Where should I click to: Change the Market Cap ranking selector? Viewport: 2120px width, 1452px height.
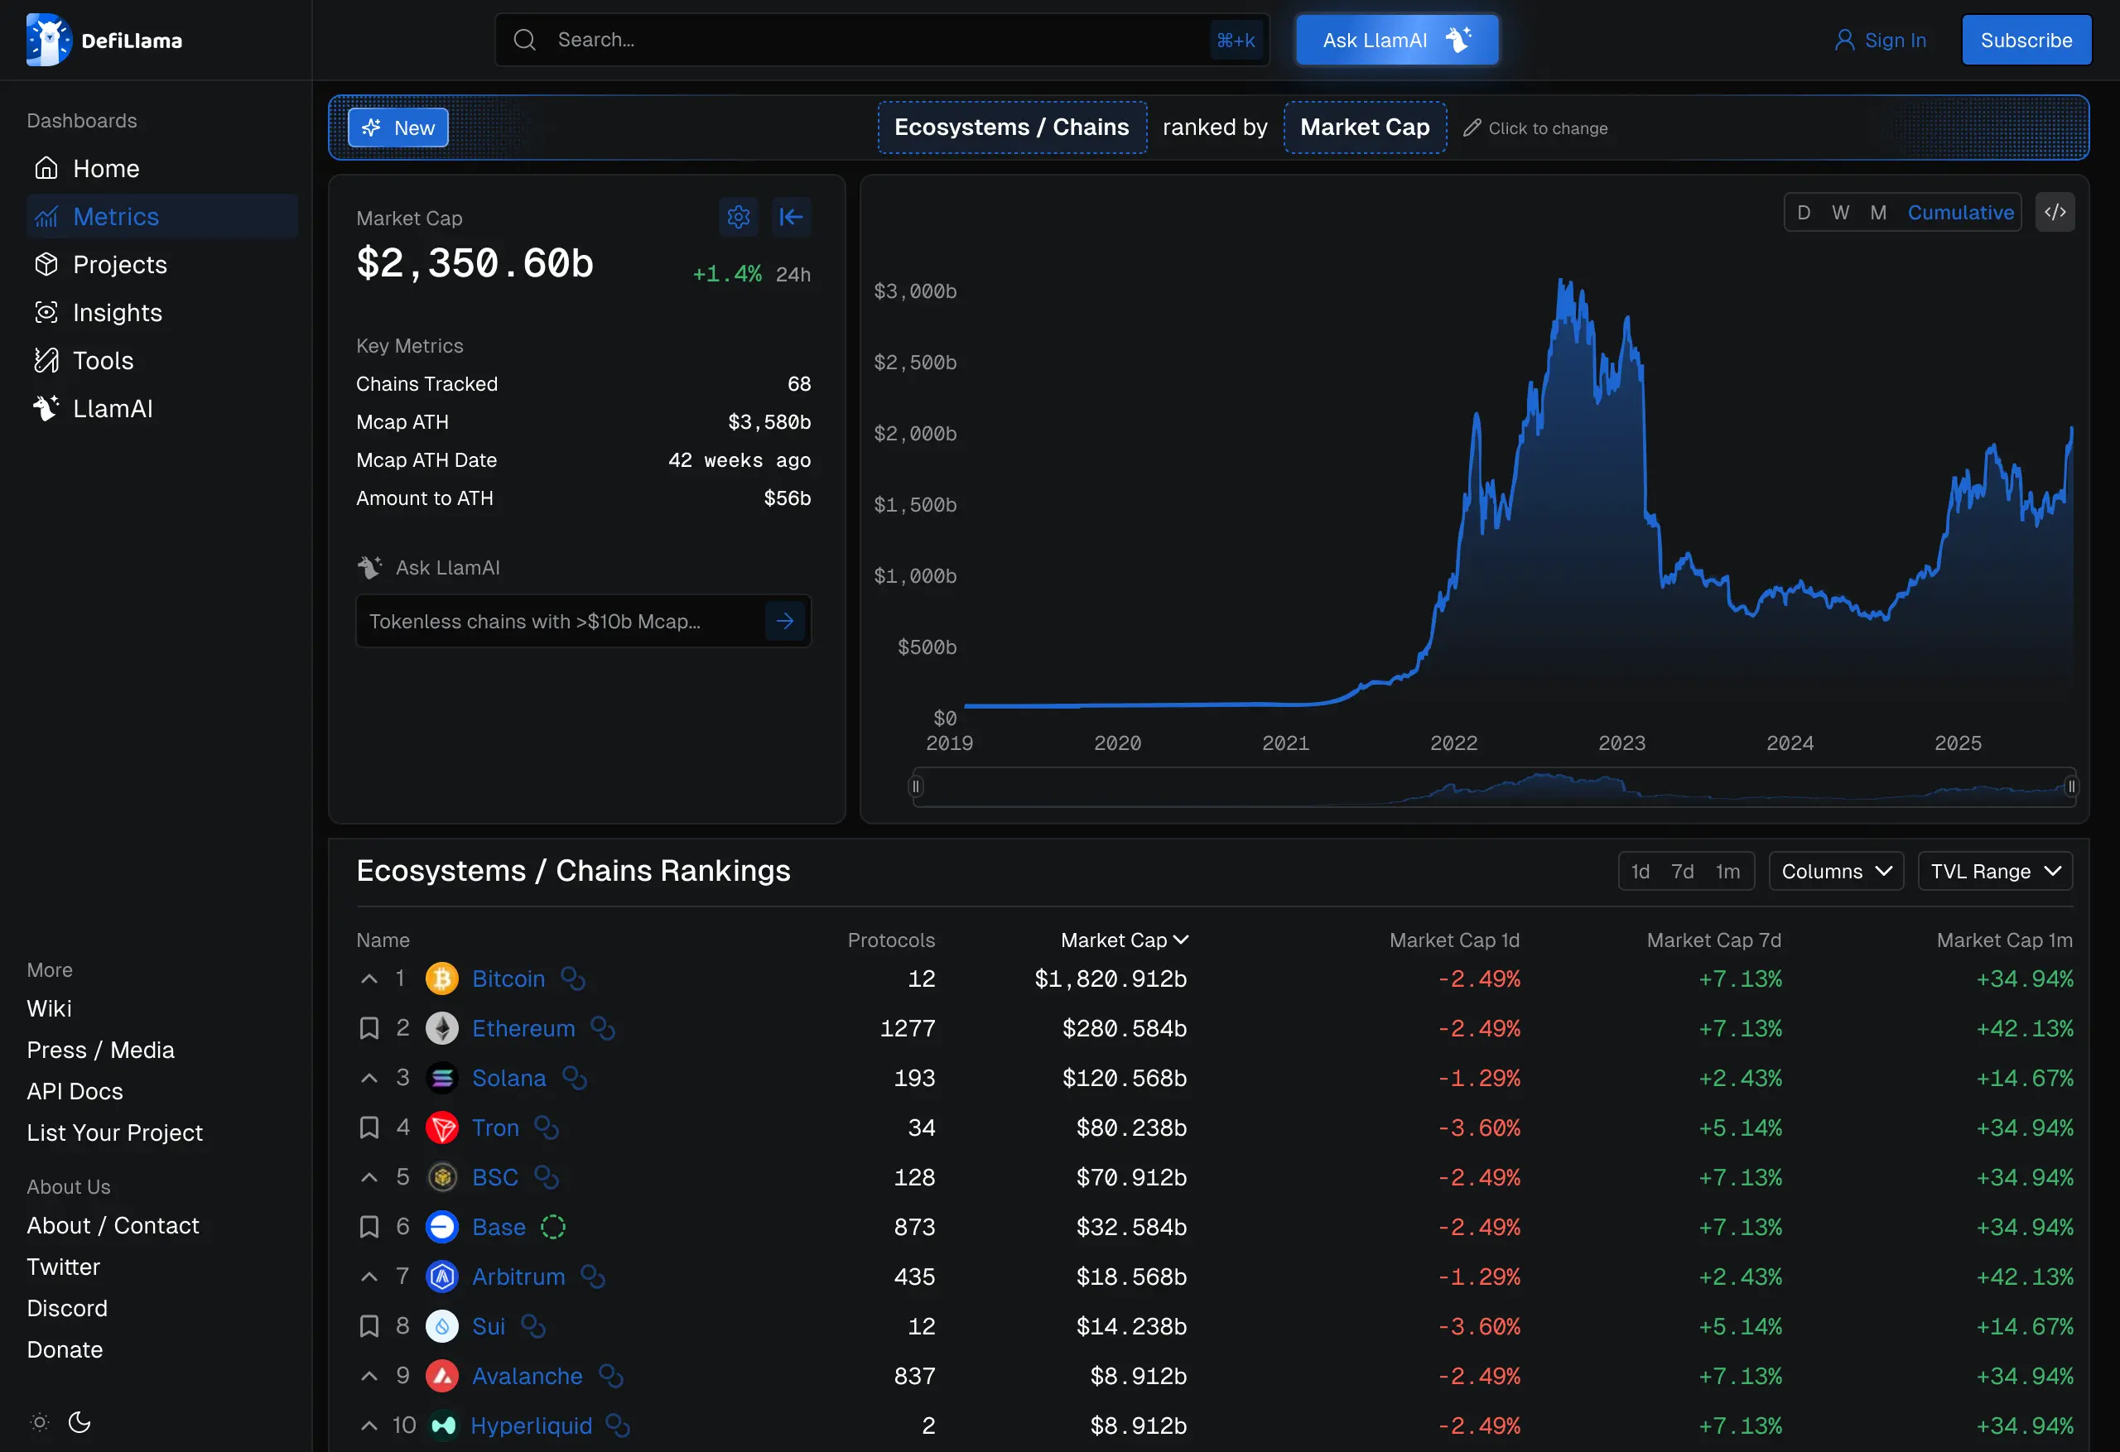1365,127
